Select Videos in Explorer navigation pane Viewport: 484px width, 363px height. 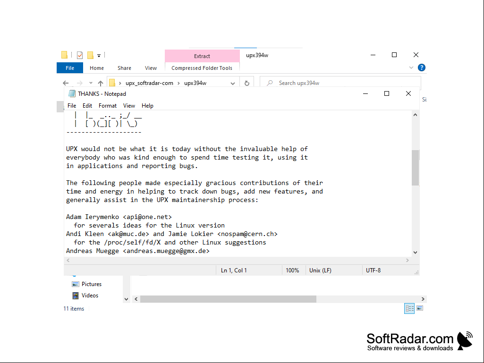coord(90,295)
